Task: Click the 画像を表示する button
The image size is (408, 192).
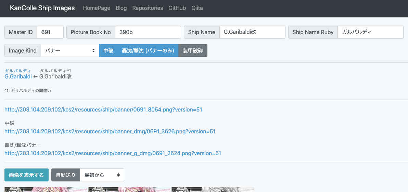Action: tap(27, 175)
